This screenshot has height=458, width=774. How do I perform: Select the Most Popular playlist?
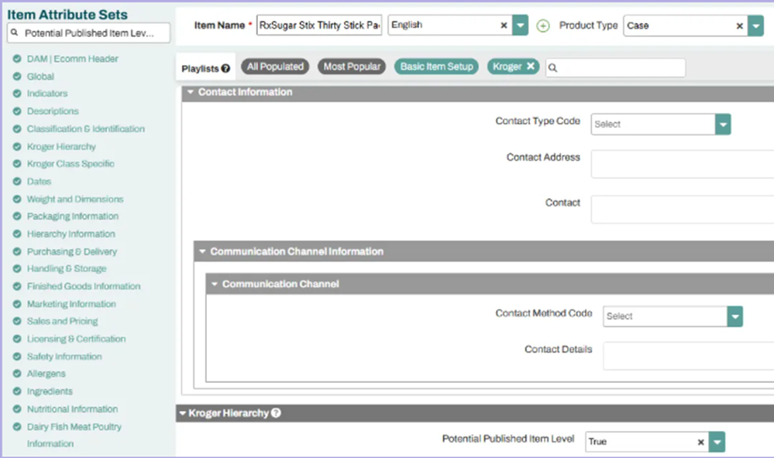352,67
